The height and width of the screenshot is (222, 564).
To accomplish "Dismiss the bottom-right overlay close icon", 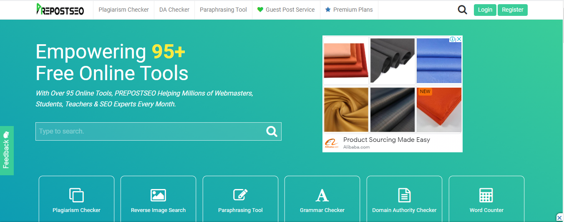I will point(560,217).
